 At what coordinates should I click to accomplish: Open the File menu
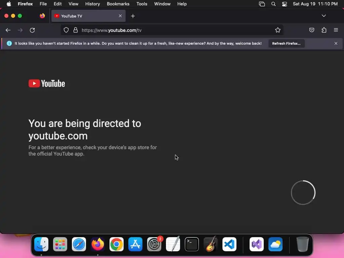click(43, 4)
